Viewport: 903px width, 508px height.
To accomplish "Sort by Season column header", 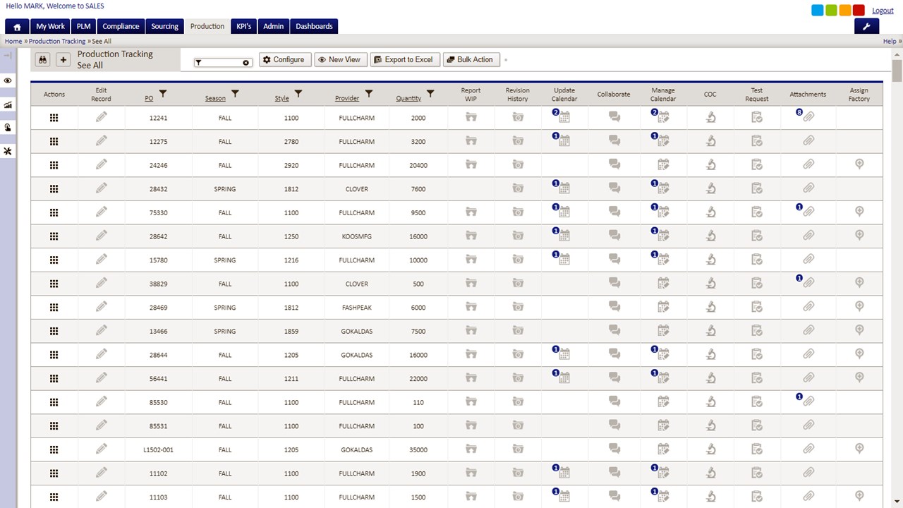I will coord(215,99).
